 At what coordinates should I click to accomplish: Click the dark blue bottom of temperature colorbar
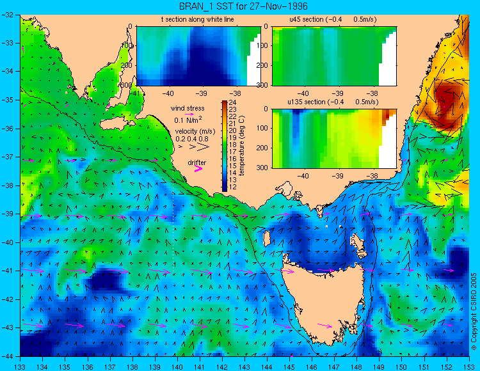(225, 189)
